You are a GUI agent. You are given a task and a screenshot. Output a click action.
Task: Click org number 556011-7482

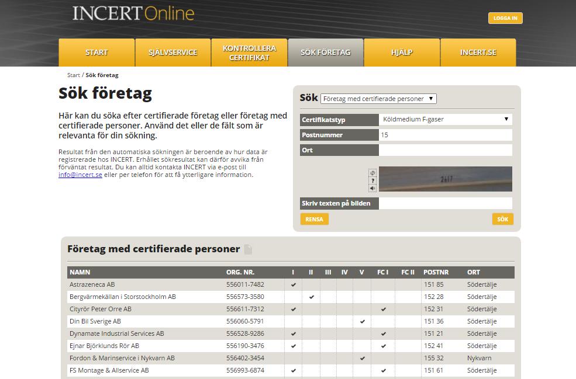tap(245, 284)
